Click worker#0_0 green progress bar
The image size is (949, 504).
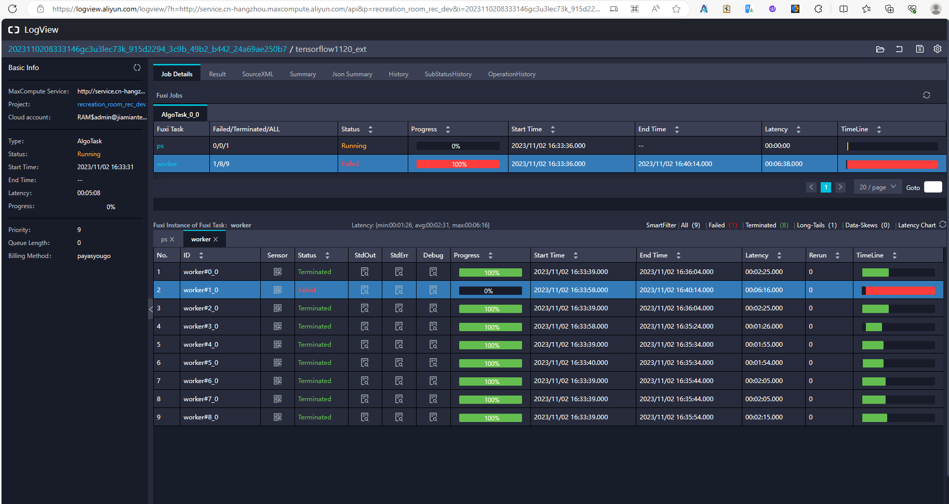click(x=490, y=273)
